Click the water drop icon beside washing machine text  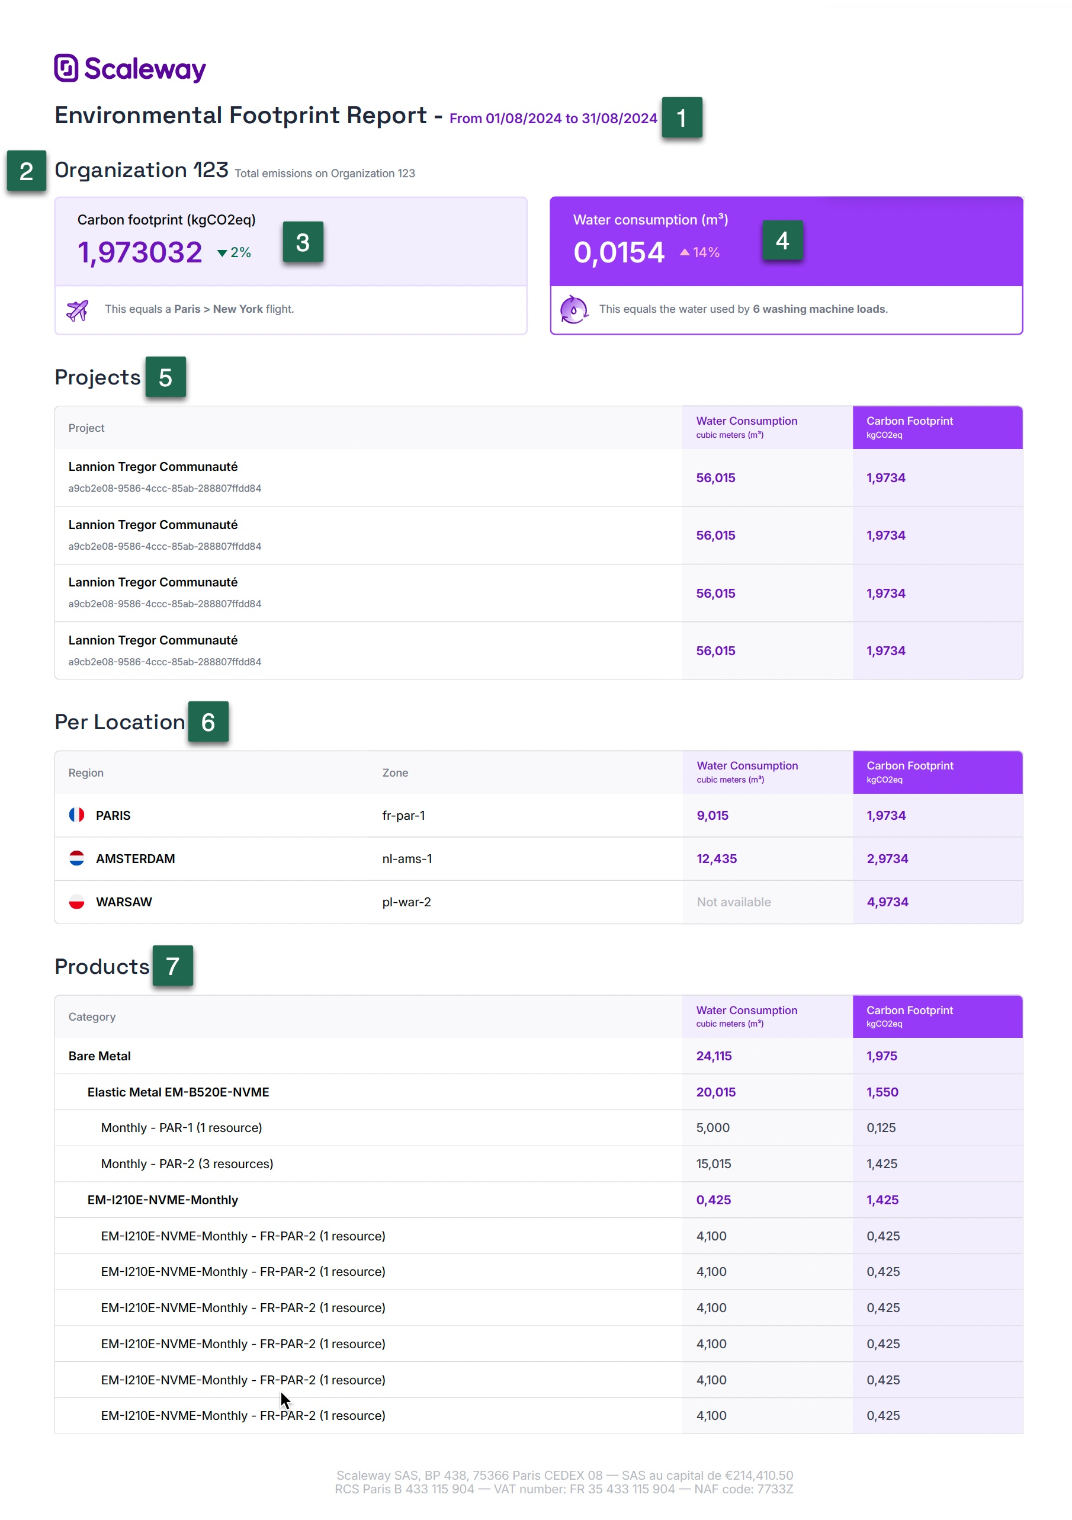pyautogui.click(x=573, y=309)
